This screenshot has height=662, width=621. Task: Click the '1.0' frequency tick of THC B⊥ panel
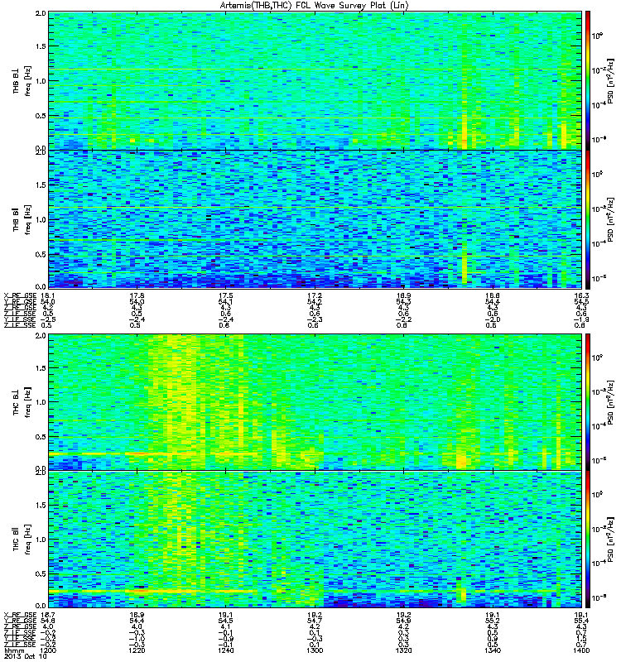pos(41,402)
